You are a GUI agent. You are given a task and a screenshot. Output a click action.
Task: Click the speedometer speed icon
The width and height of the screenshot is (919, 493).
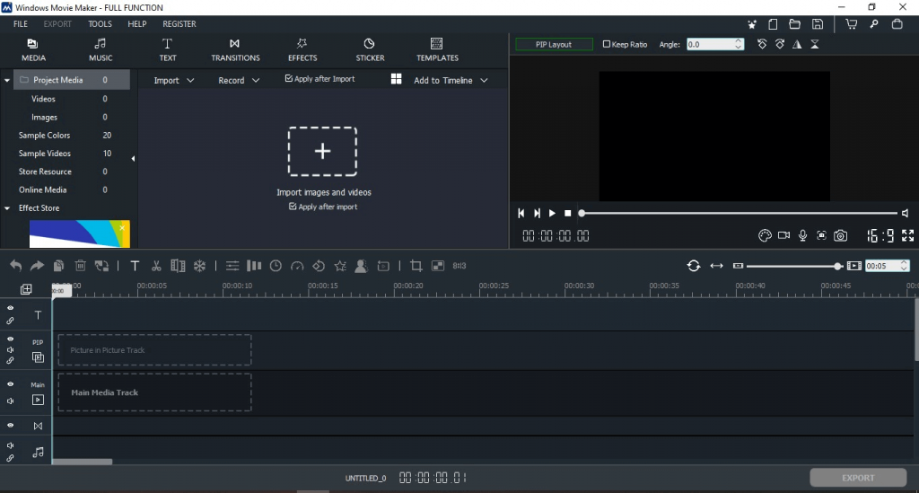[x=297, y=266]
